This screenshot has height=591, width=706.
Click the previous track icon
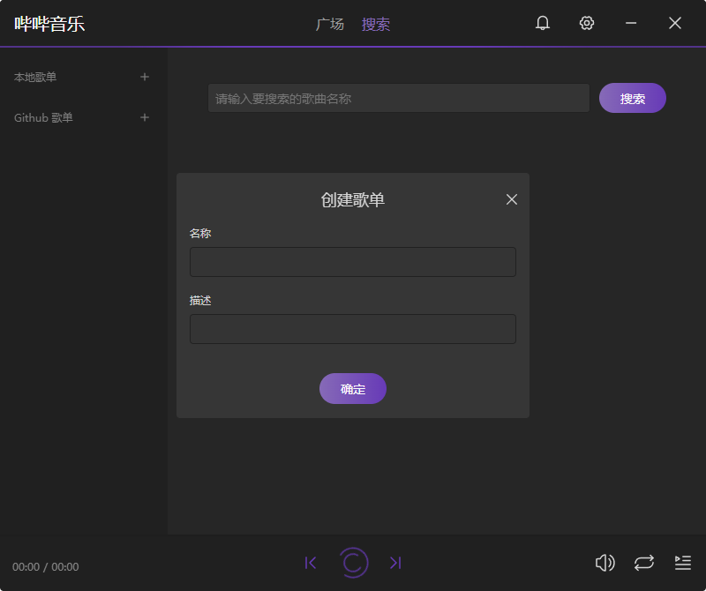click(x=311, y=562)
